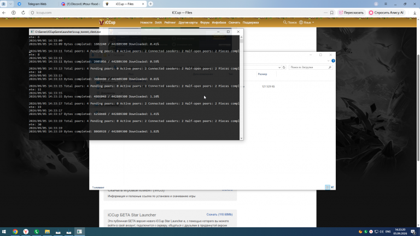The height and width of the screenshot is (236, 420).
Task: Open the Скачать menu item
Action: point(234,23)
